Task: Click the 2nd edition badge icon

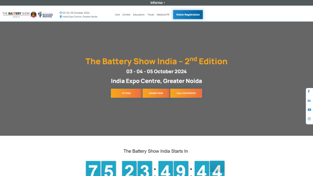Action: point(34,15)
